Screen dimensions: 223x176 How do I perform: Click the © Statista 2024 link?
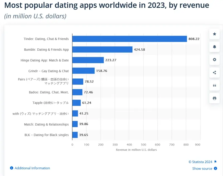[x=200, y=162]
